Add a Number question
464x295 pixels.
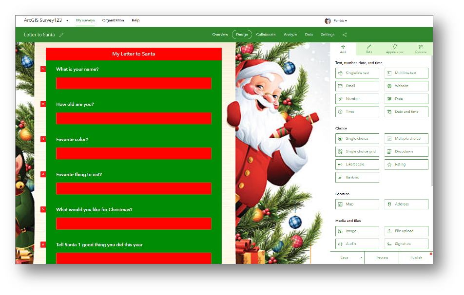(357, 99)
